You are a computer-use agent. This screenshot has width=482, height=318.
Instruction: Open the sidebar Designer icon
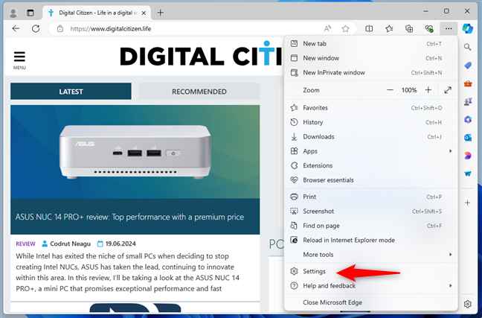click(468, 156)
